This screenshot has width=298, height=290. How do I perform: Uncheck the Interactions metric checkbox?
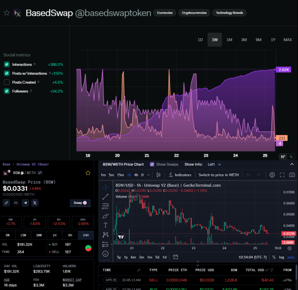tap(7, 64)
